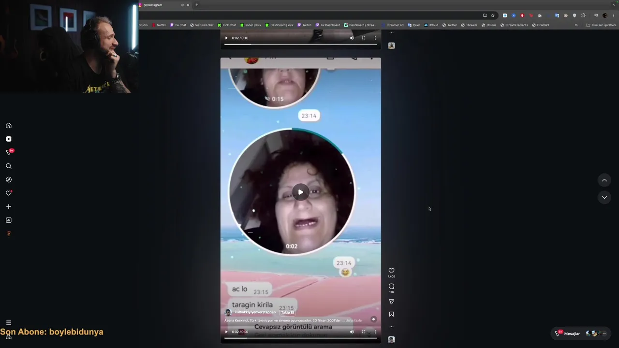The image size is (619, 348).
Task: Click kulhakkiyiyenverstappen profile picture on reel
Action: [228, 312]
